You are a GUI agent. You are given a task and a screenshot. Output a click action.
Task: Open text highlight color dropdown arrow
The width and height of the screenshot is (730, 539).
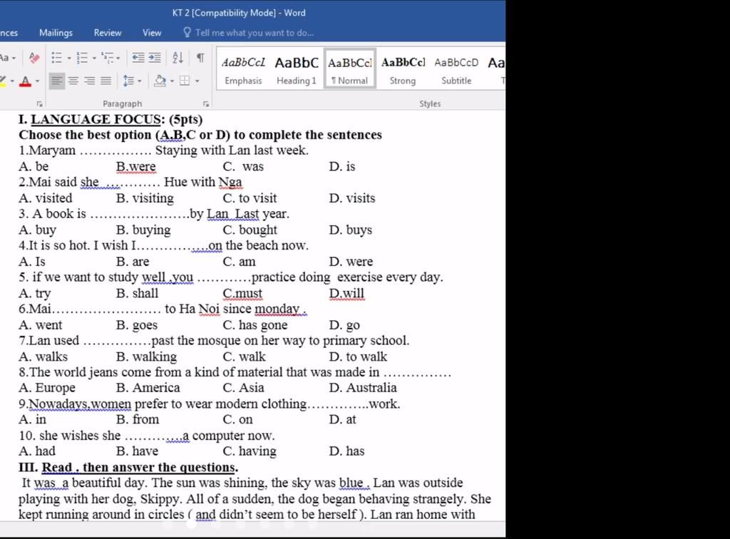[12, 81]
